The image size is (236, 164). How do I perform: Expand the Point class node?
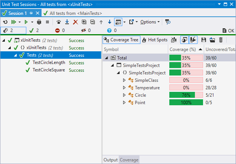pos(124,103)
